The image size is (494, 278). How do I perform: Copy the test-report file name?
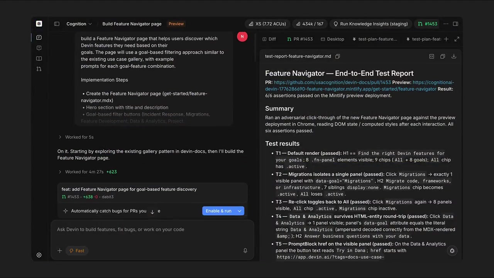tap(338, 56)
